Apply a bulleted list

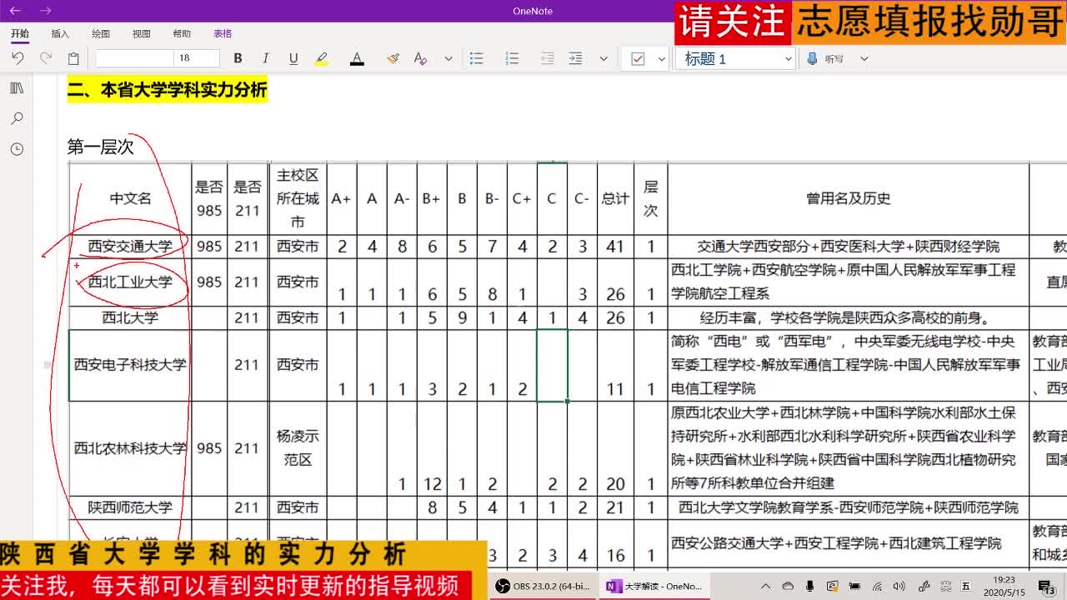coord(477,58)
